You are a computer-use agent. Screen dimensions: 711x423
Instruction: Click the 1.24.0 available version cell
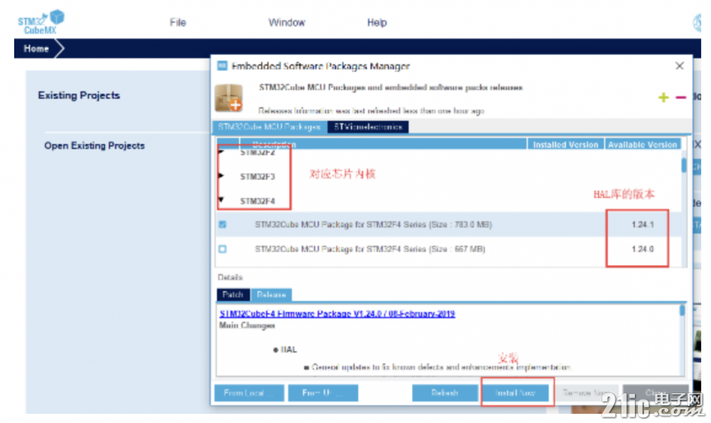tap(643, 249)
